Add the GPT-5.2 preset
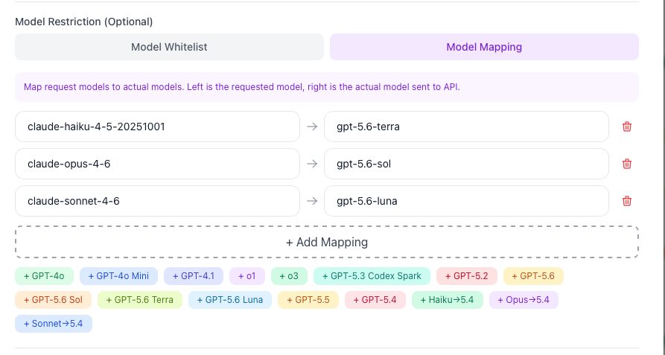Viewport: 665px width, 355px height. [466, 276]
